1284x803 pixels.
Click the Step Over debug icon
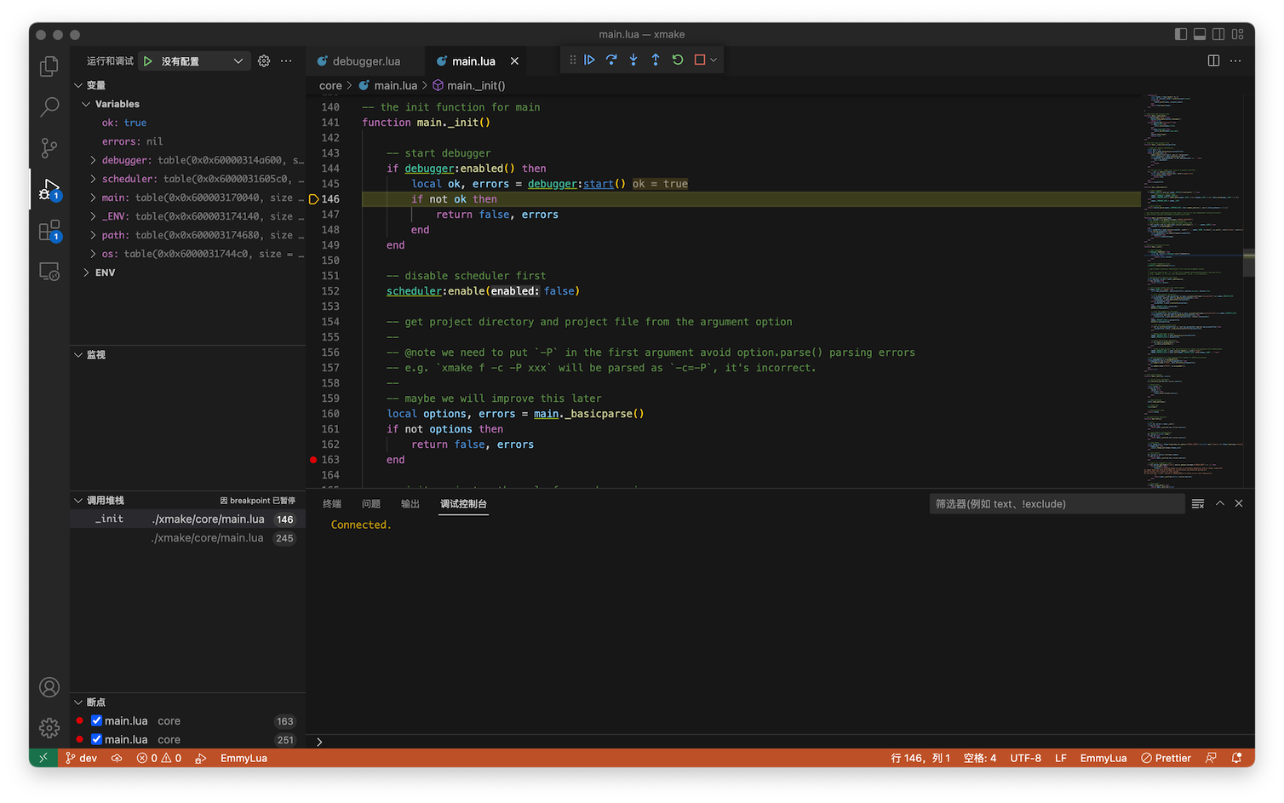click(611, 60)
